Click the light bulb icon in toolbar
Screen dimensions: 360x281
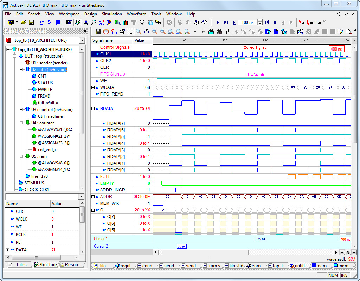click(x=142, y=22)
